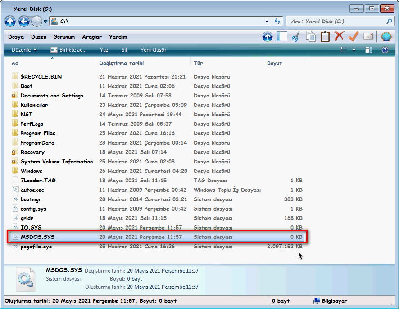Click the shell icon in toolbar
The width and height of the screenshot is (399, 309).
point(386,36)
